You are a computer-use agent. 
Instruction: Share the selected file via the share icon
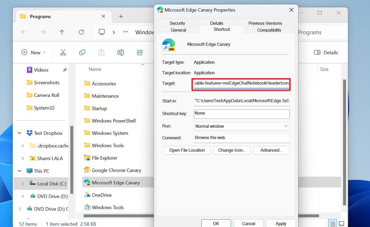tap(140, 52)
